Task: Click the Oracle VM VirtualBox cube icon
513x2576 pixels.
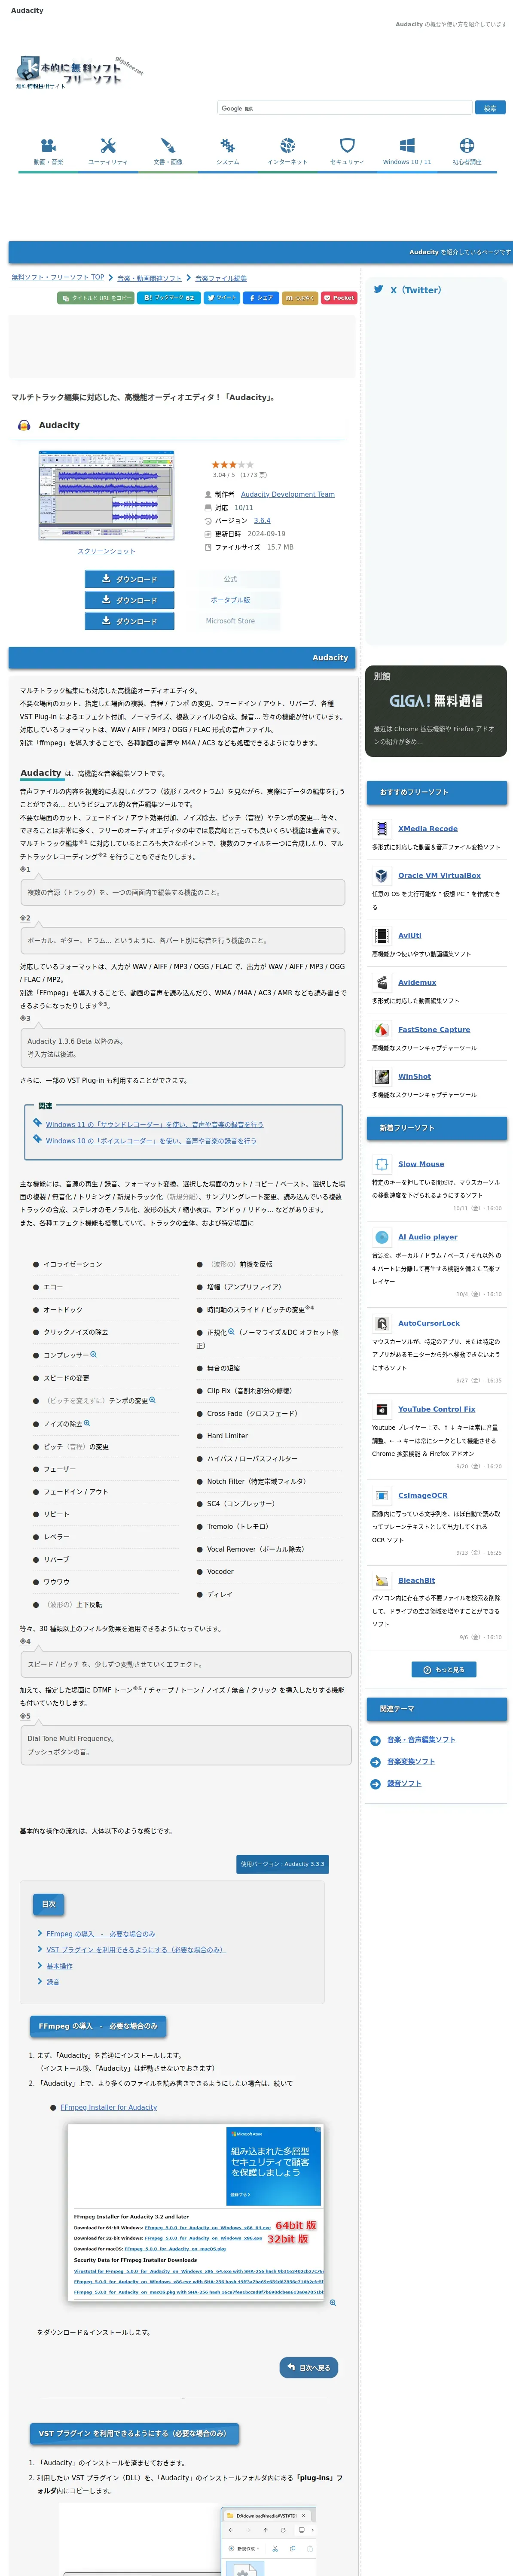Action: (381, 875)
